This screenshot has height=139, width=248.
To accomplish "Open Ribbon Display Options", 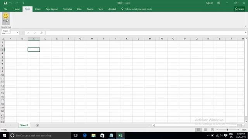I will click(x=219, y=3).
